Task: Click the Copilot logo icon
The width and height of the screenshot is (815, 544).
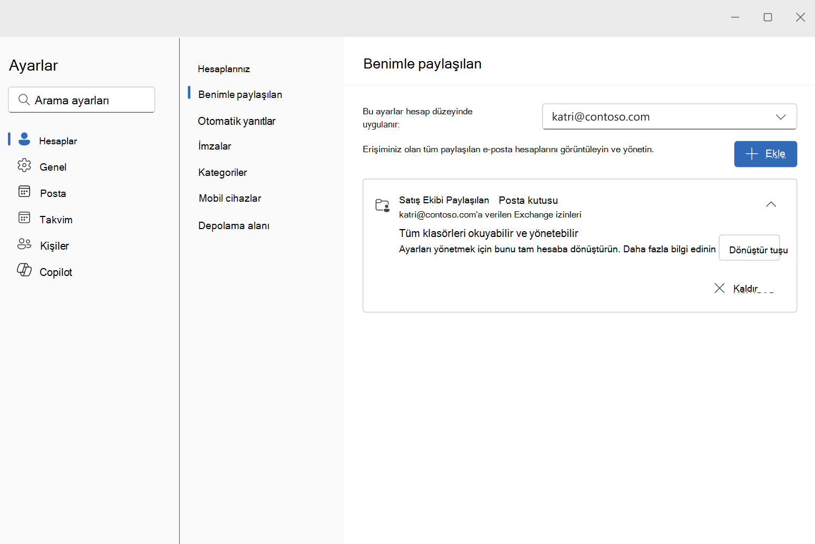Action: (24, 270)
